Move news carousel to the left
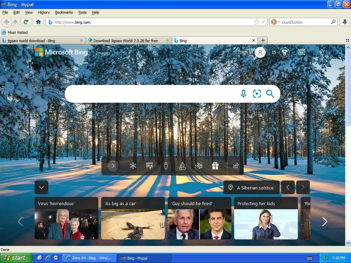351x263 pixels. tap(20, 222)
